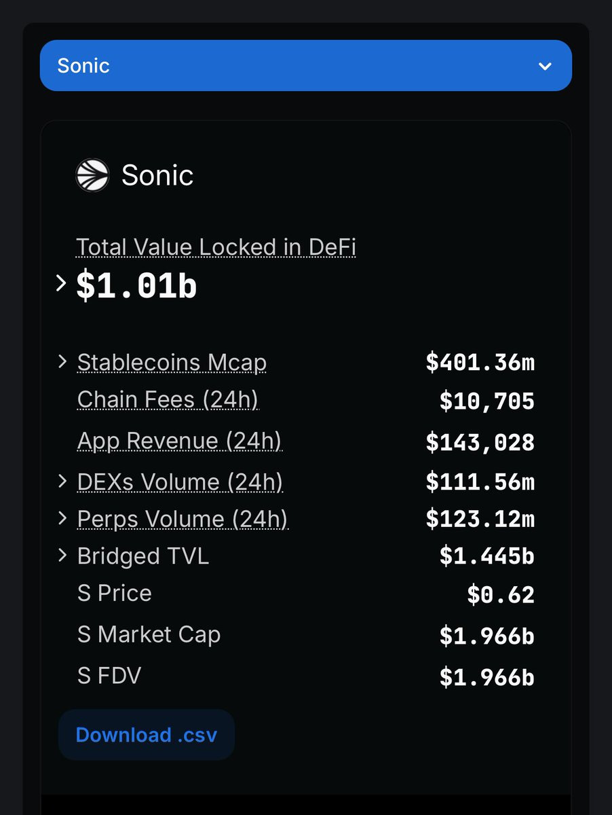Click the App Revenue (24h) label

(x=179, y=441)
